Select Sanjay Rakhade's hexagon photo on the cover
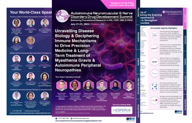The height and width of the screenshot is (123, 192). (102, 85)
